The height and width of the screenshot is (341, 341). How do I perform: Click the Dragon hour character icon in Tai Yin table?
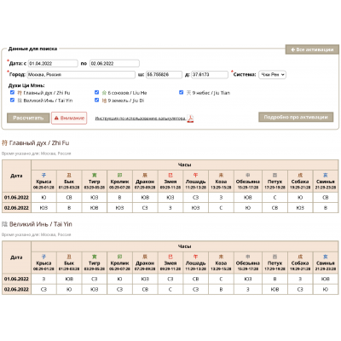point(145,257)
